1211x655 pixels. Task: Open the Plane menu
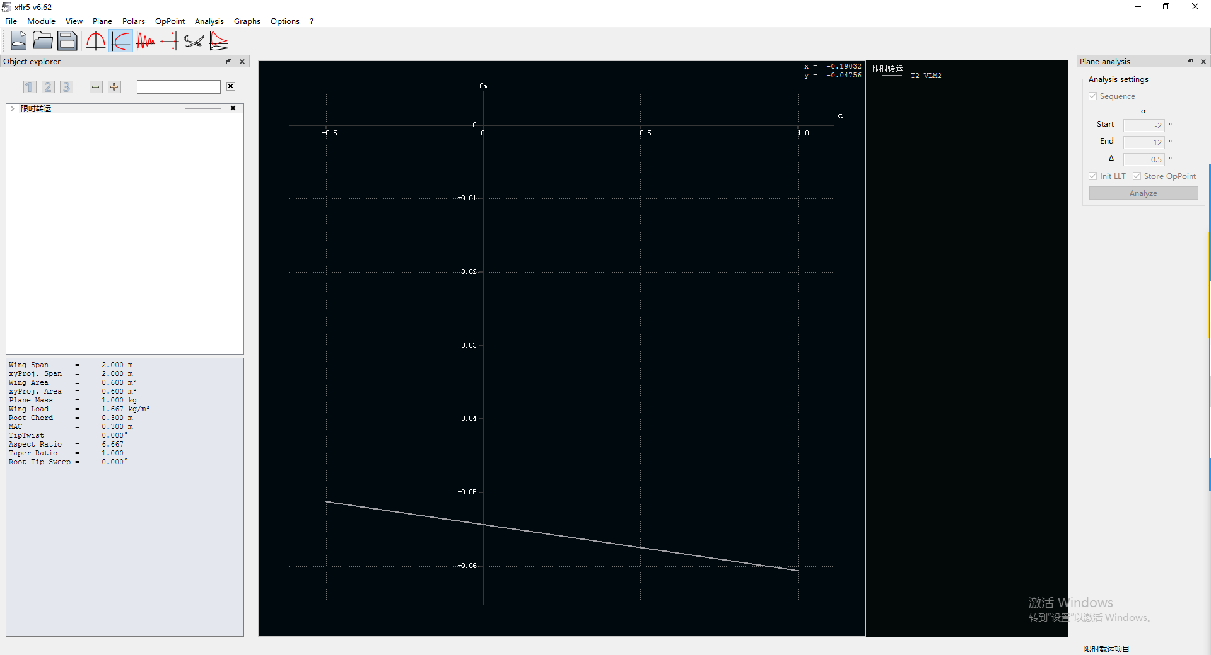102,21
